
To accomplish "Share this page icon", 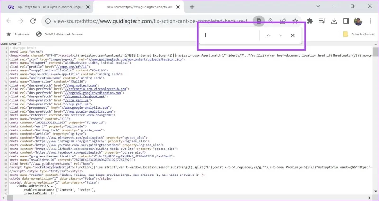I will (x=283, y=21).
